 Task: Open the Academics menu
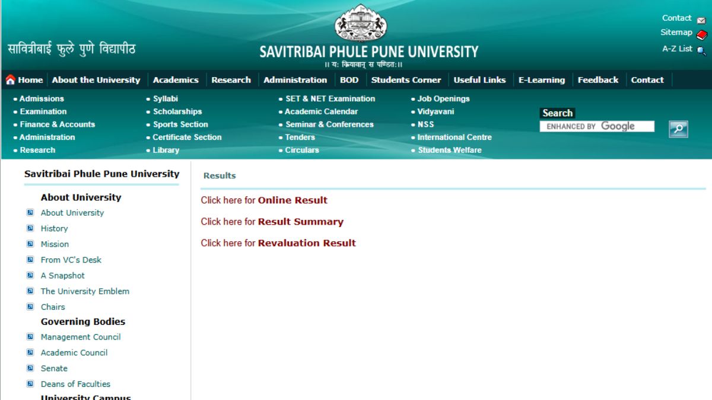(176, 80)
